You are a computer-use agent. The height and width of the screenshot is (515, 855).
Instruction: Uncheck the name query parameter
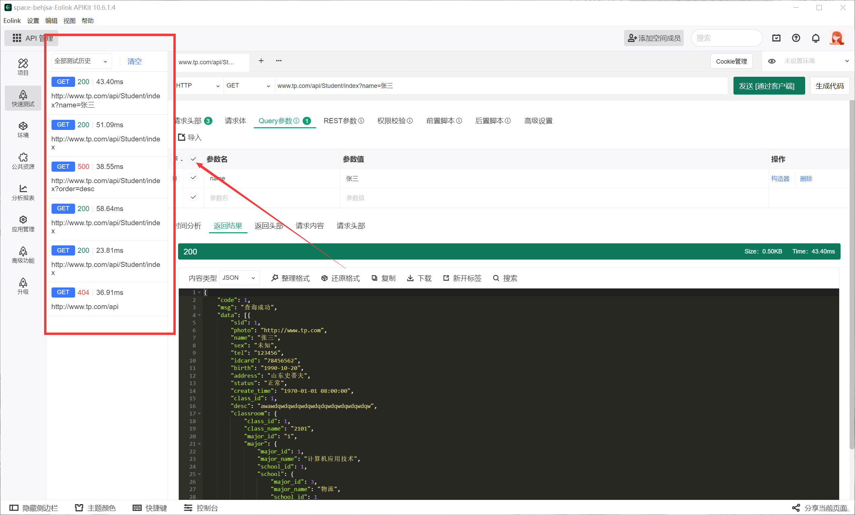[193, 177]
